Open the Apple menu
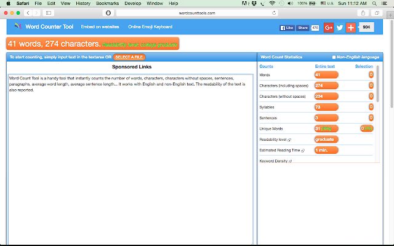Viewport: 394px width, 246px height. point(8,3)
